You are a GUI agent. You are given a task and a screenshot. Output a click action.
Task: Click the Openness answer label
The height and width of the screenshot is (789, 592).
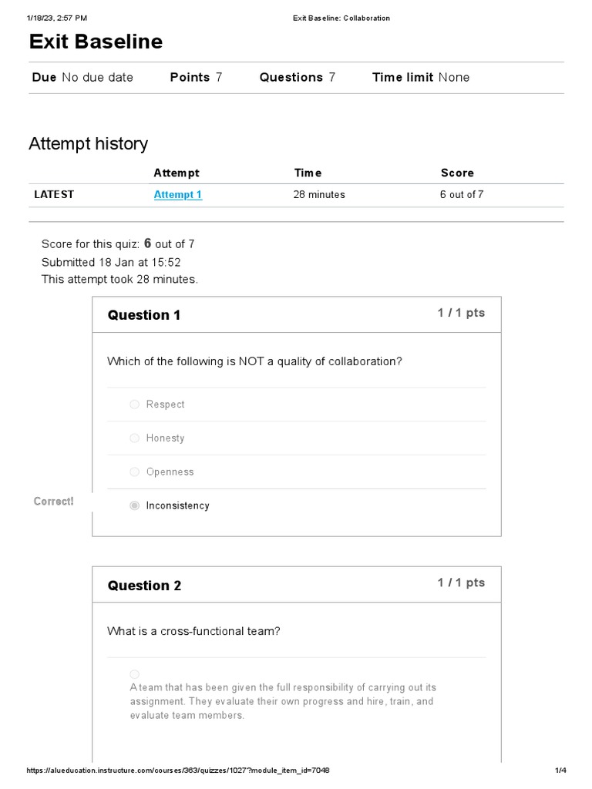[170, 472]
